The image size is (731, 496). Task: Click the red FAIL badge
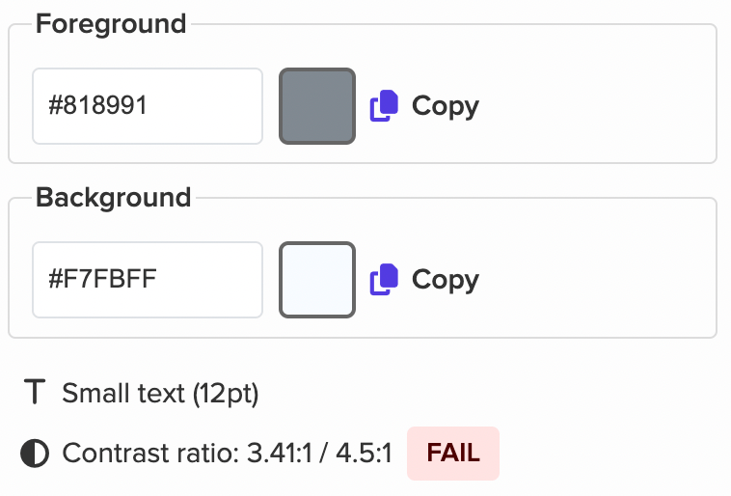453,454
